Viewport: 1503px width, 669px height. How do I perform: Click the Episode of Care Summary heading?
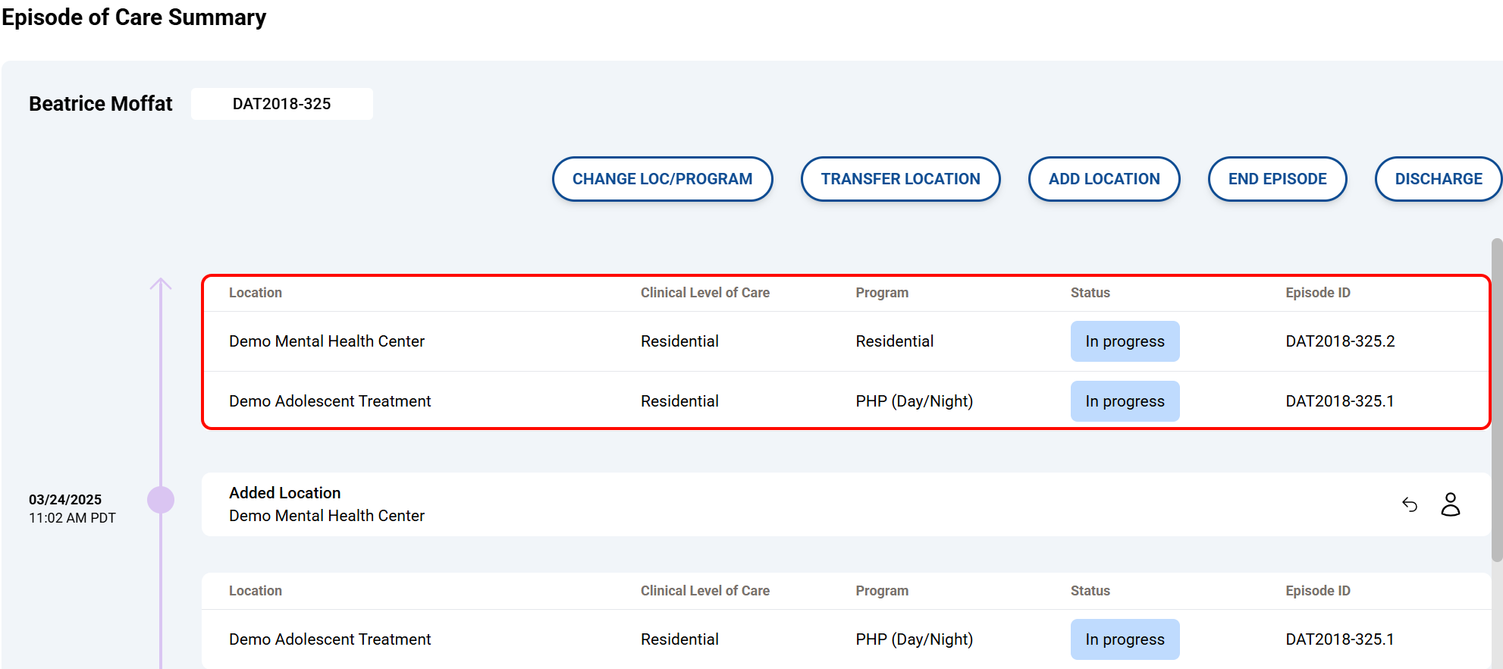134,17
